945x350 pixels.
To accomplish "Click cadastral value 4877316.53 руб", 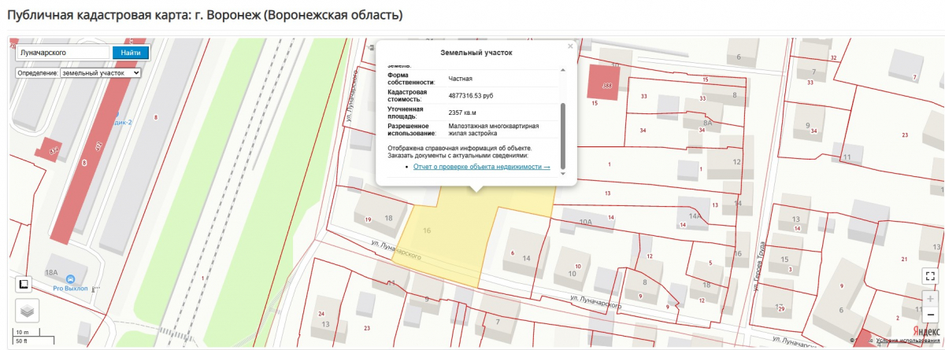I will tap(471, 95).
